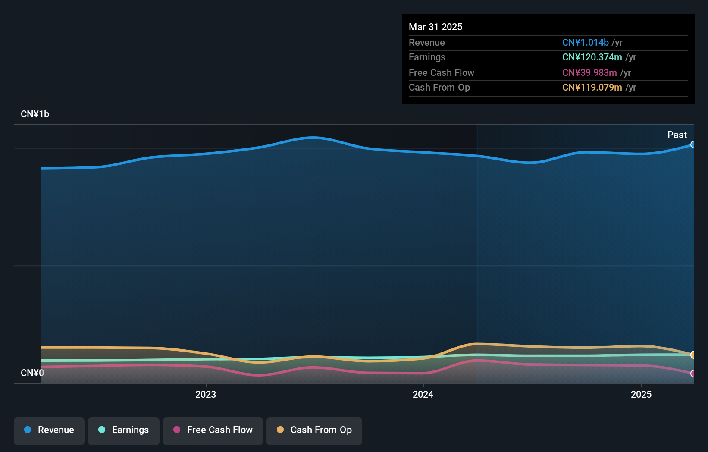The image size is (708, 452).
Task: Click the orange Cash From Op legend dot
Action: point(280,430)
